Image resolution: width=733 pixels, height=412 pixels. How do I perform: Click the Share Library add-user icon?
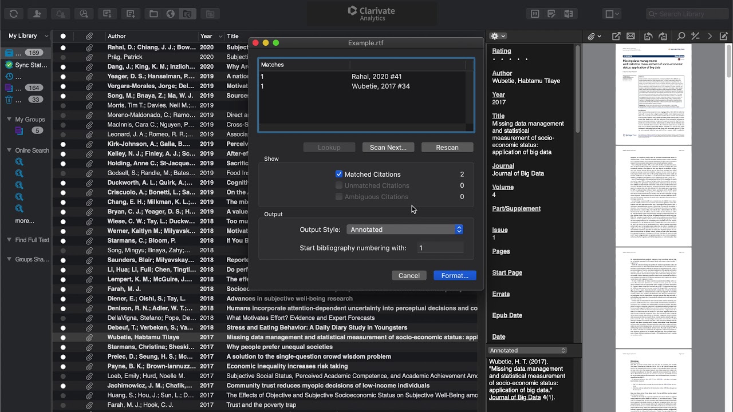[37, 14]
